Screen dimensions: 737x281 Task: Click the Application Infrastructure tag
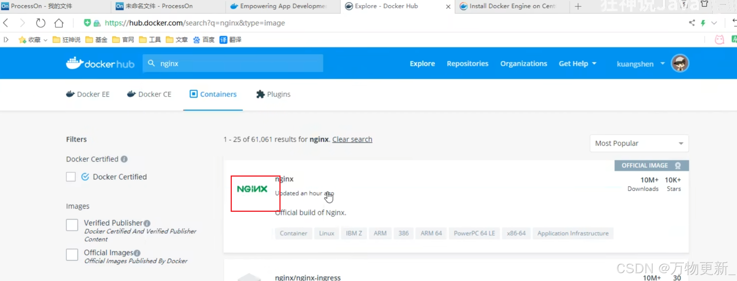pyautogui.click(x=573, y=233)
